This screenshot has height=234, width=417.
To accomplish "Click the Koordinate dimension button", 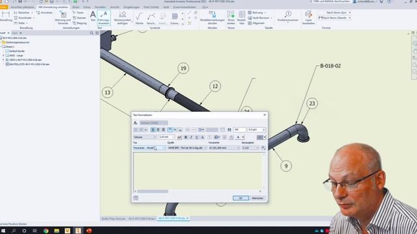I will (24, 18).
